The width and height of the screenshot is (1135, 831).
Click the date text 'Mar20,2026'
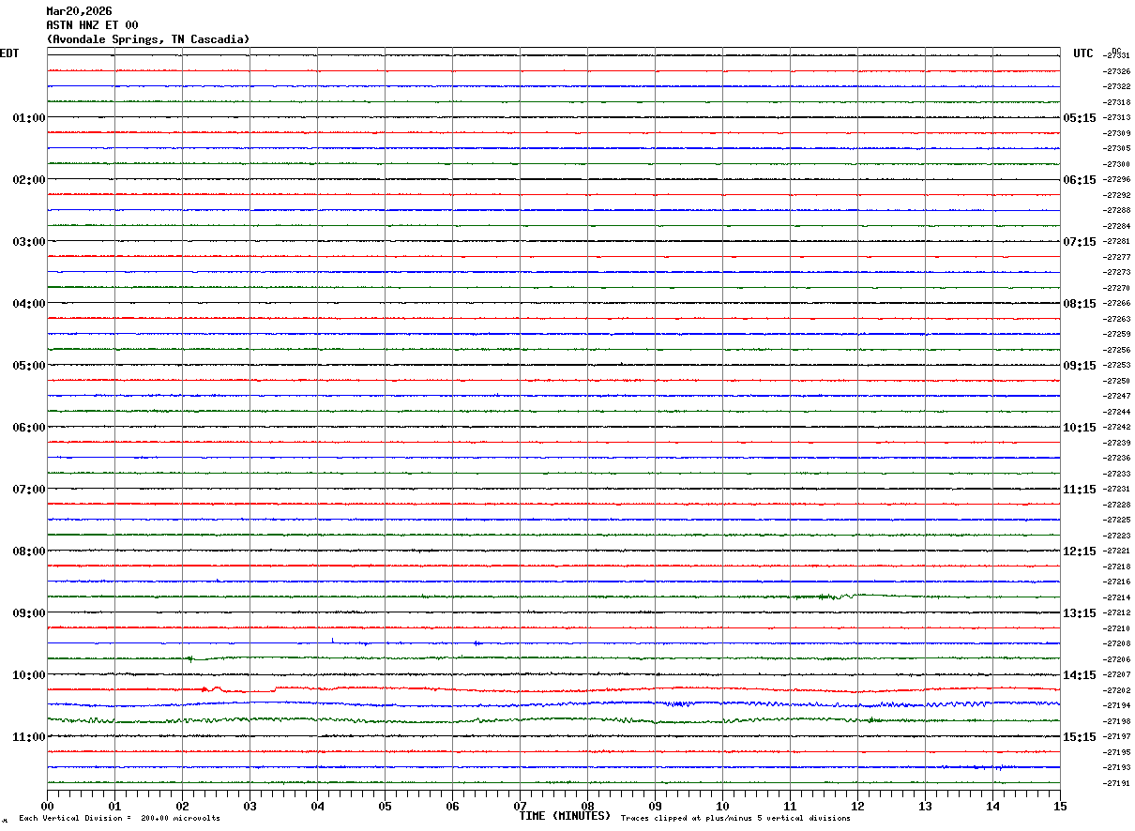79,11
